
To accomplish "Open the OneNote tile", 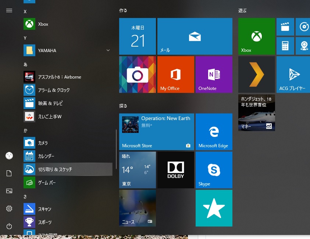I will pos(214,75).
